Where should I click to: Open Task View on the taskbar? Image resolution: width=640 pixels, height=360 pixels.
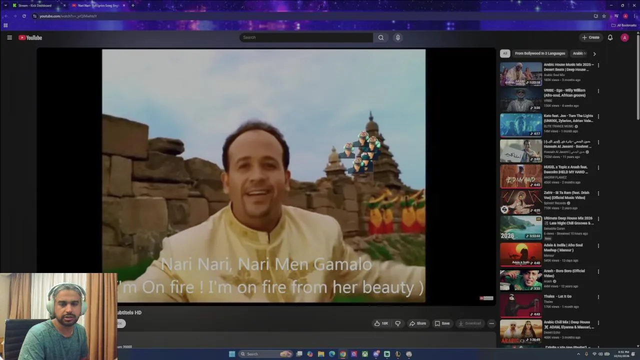[299, 354]
